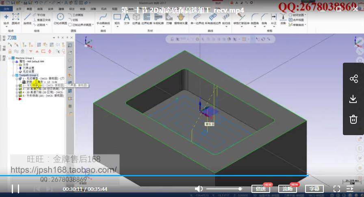Click the share icon in video player
Viewport: 364px width, 197px height.
353,79
